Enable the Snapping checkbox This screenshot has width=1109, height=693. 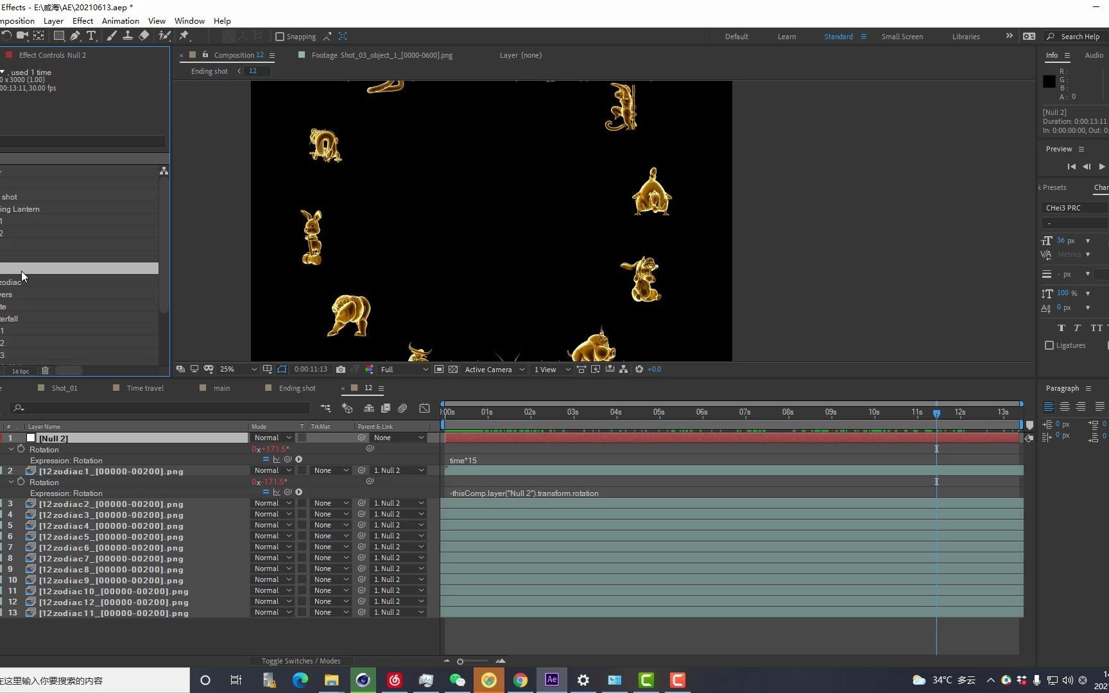[x=280, y=37]
